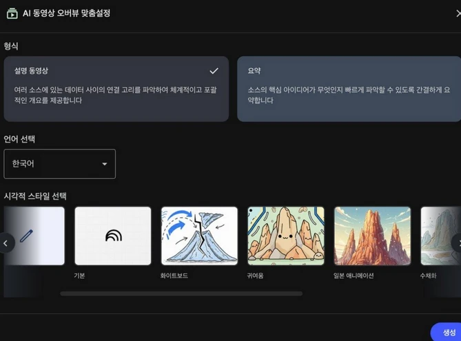Click the checkmark on 설명 동영상 card
The width and height of the screenshot is (461, 341).
pos(214,71)
